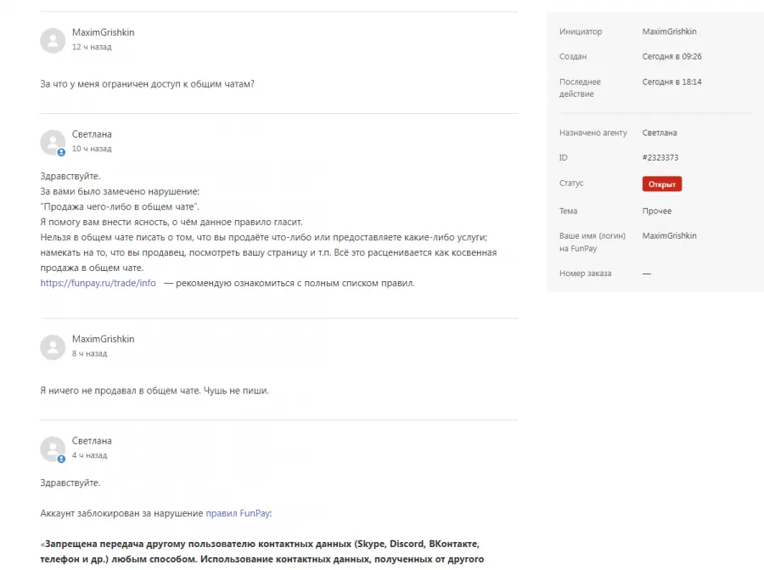Screen dimensions: 764x570
Task: Click the 12 ч назад timestamp
Action: pyautogui.click(x=92, y=47)
